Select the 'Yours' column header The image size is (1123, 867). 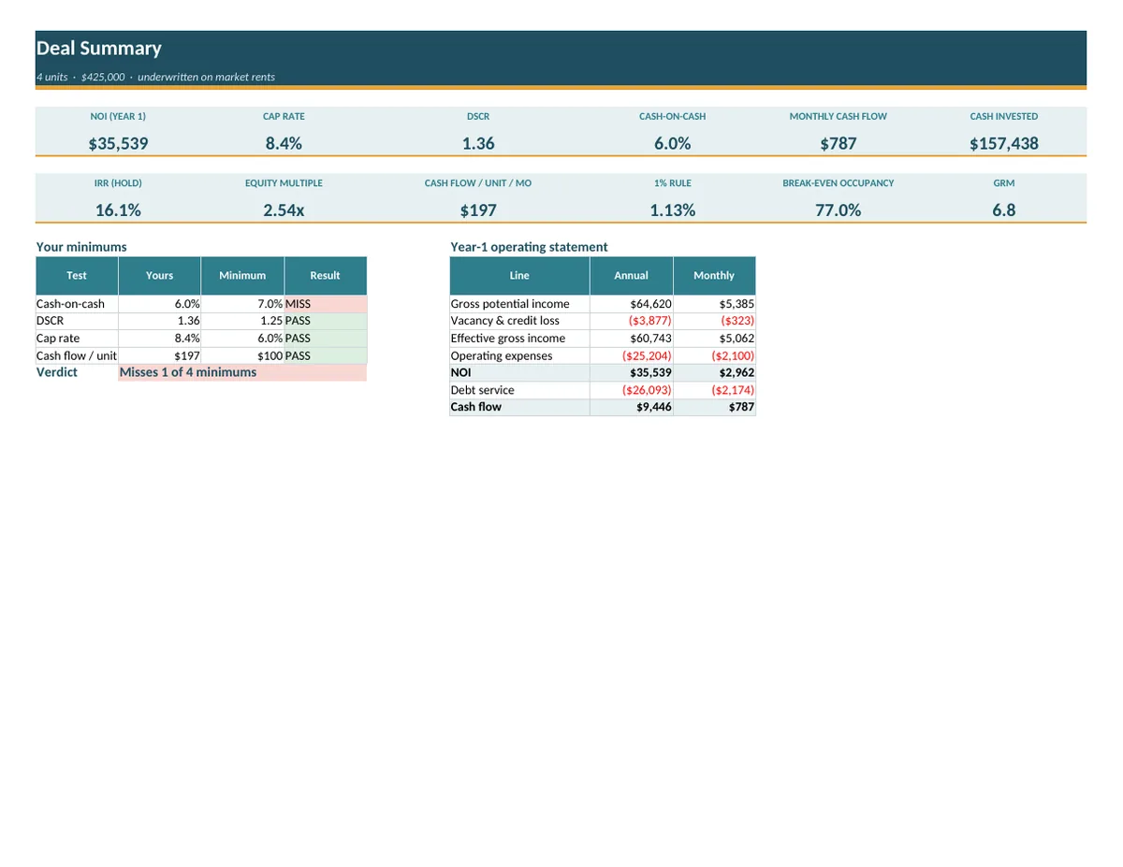tap(159, 276)
